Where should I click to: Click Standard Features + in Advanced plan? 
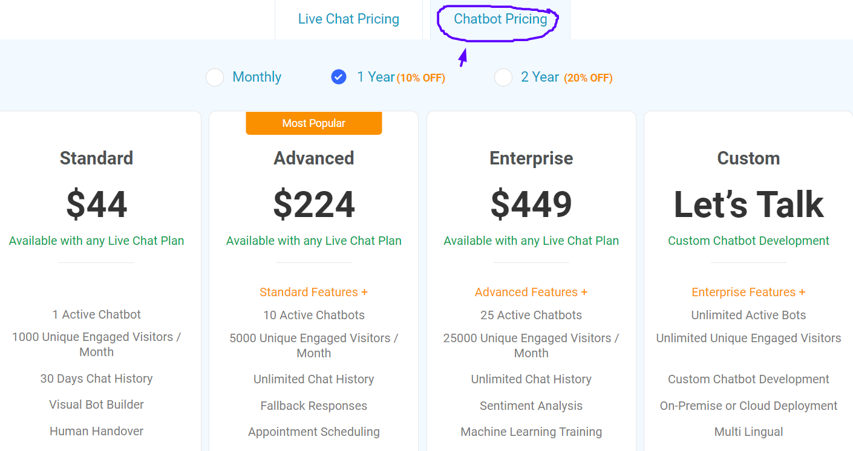[314, 292]
